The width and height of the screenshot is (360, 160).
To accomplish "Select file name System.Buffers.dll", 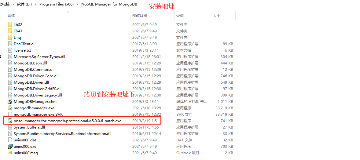I will [x=29, y=127].
